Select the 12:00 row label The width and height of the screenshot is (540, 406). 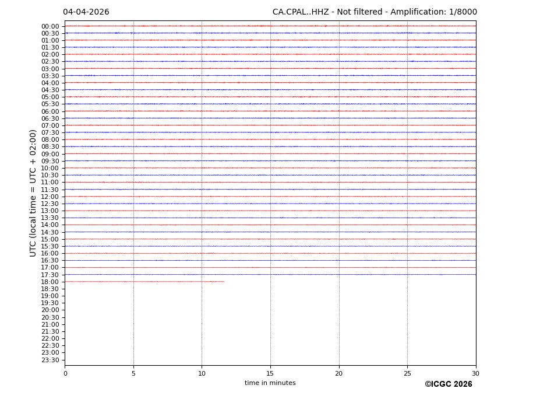50,197
